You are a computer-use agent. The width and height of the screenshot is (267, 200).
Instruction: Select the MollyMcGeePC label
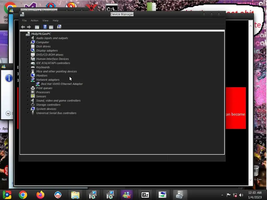[x=41, y=34]
